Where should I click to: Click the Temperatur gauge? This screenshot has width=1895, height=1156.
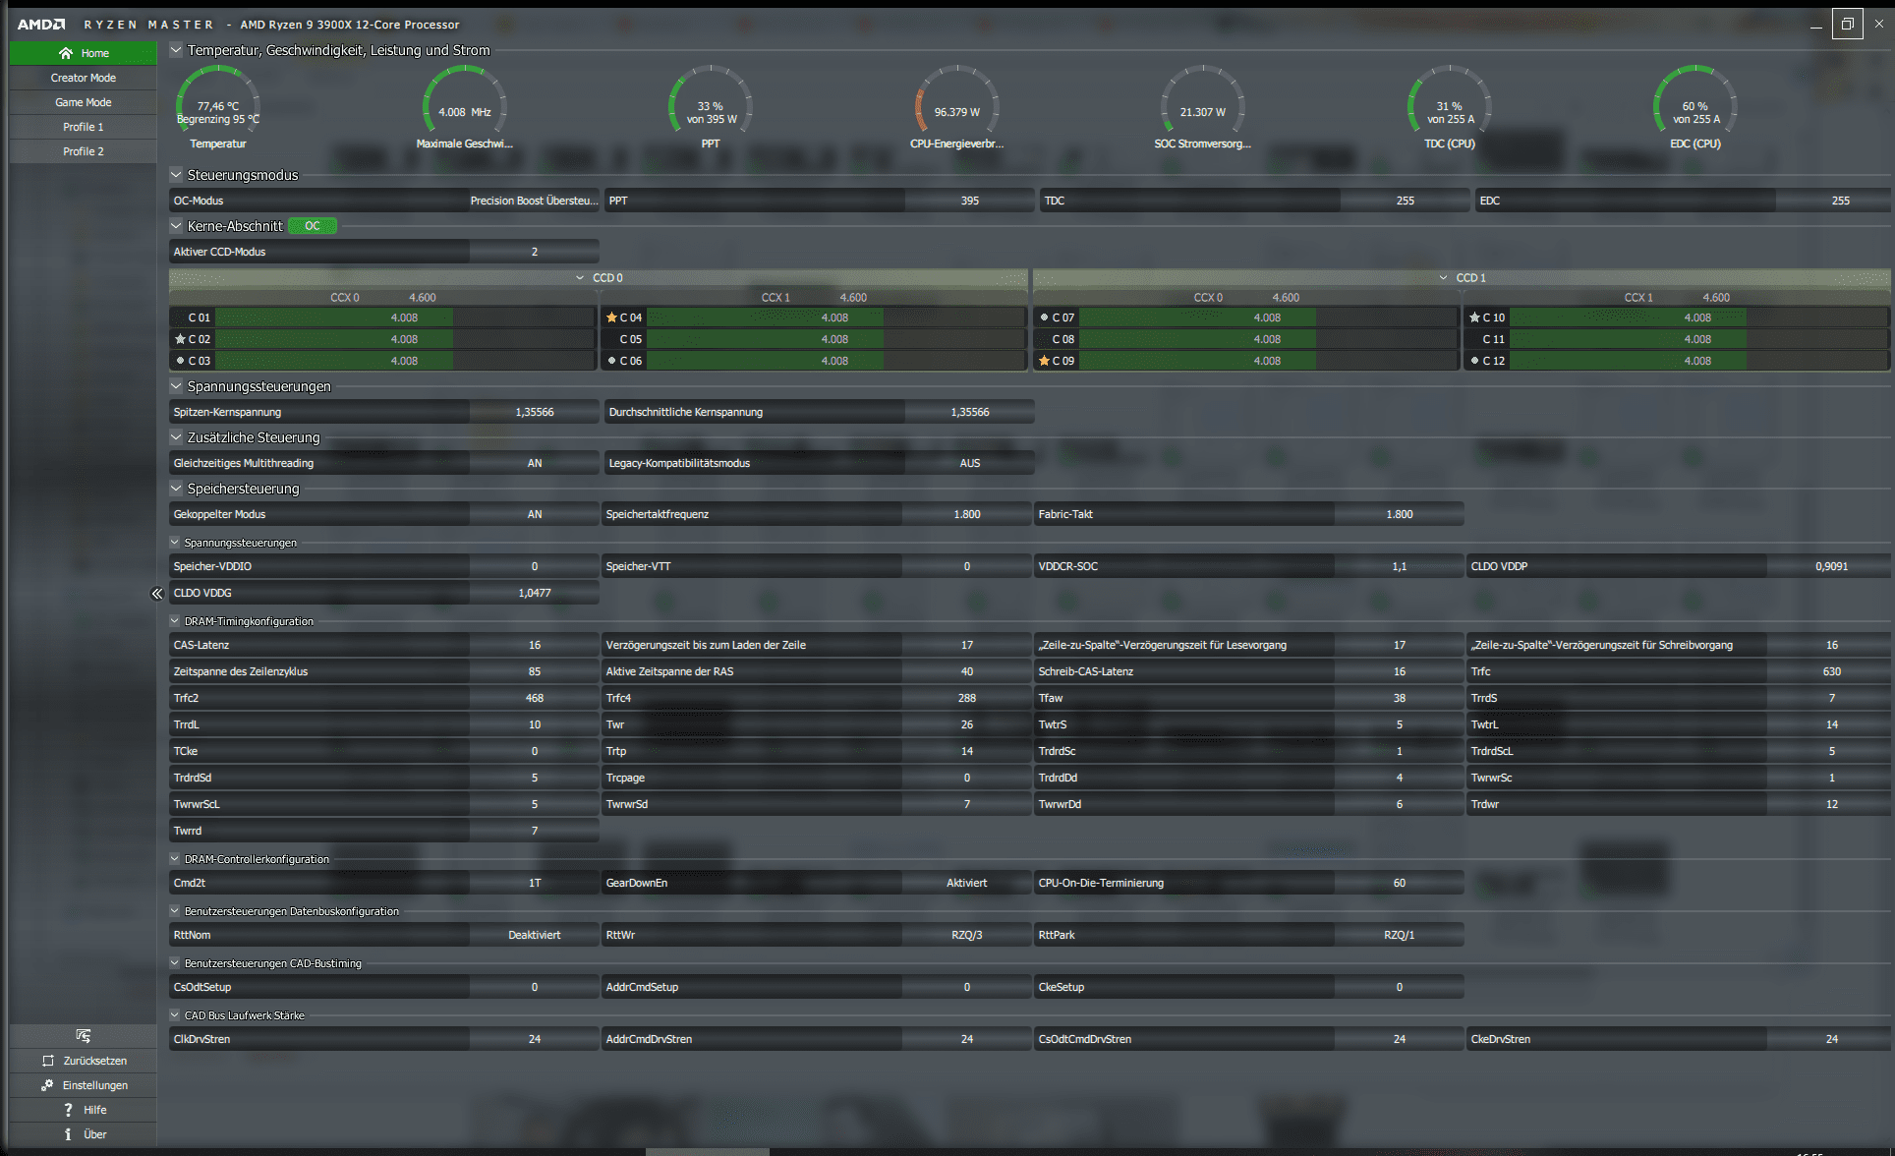click(218, 106)
